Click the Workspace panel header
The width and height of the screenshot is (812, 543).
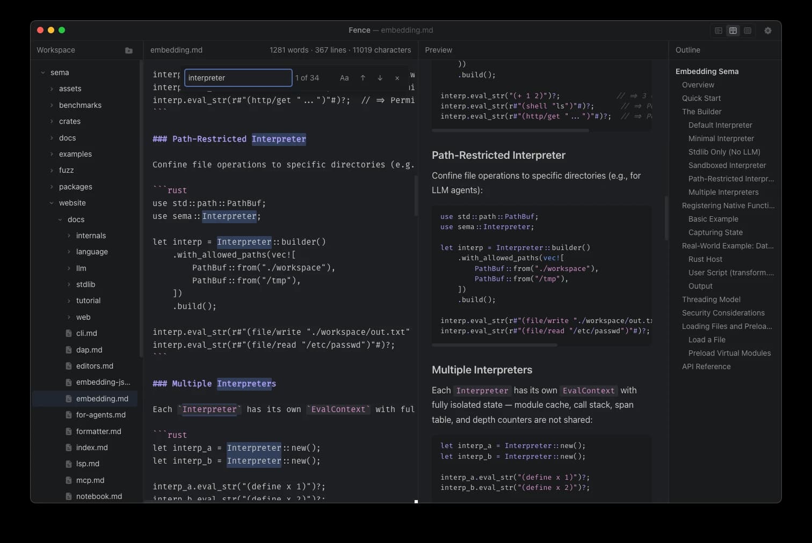pyautogui.click(x=56, y=50)
